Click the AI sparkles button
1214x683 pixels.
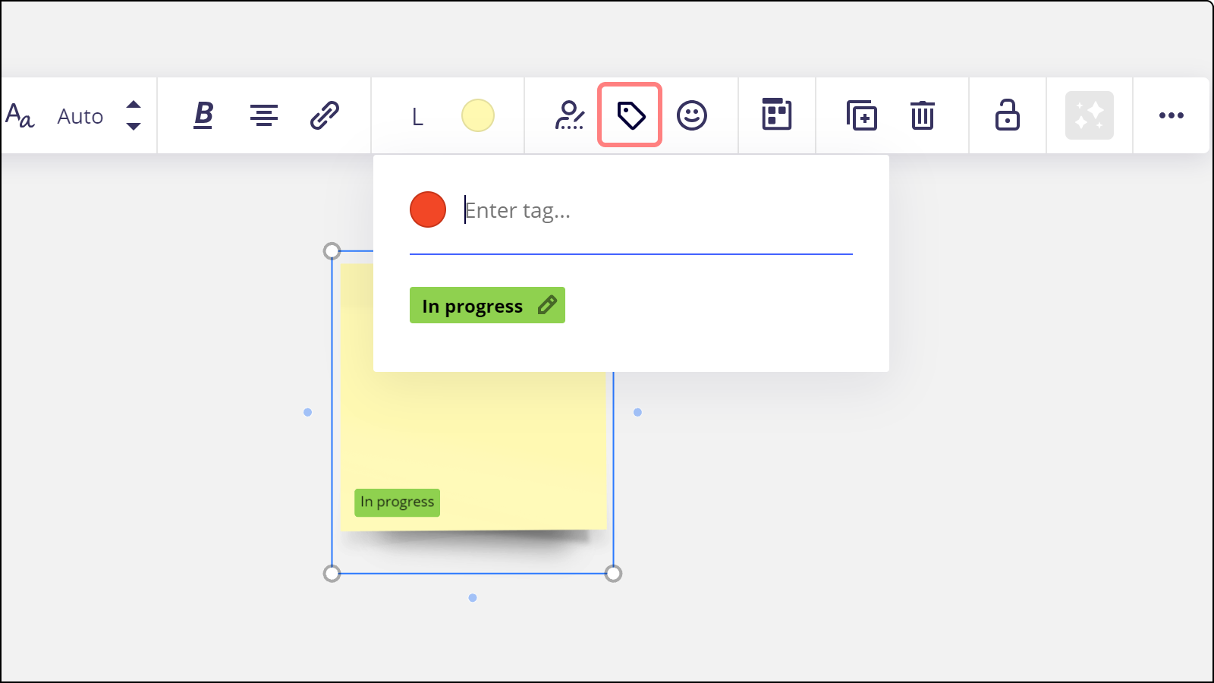pos(1090,115)
